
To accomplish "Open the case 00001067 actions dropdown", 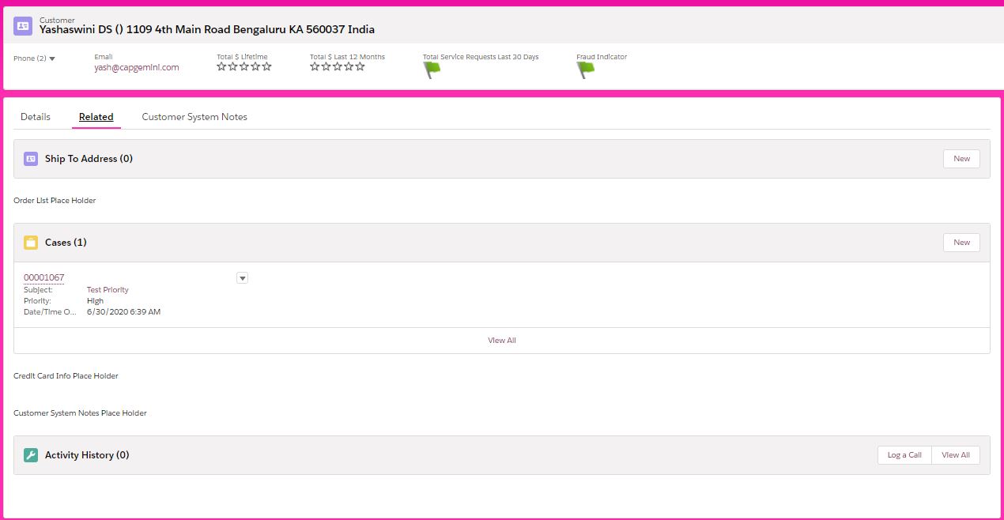I will [x=243, y=277].
